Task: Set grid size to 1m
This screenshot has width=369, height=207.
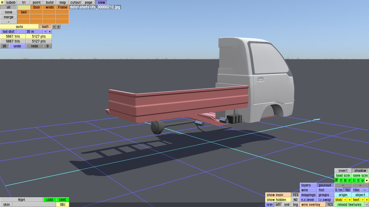Action: (347, 190)
